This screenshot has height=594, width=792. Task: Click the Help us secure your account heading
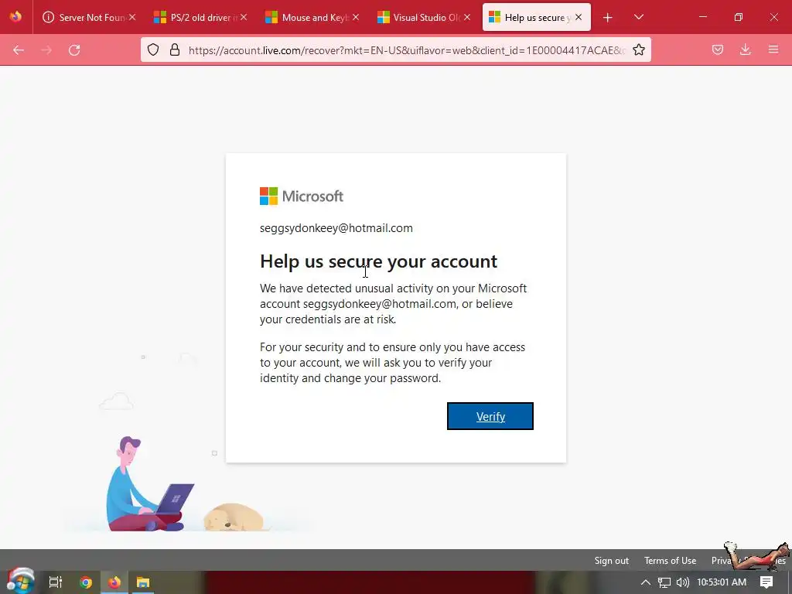tap(378, 261)
